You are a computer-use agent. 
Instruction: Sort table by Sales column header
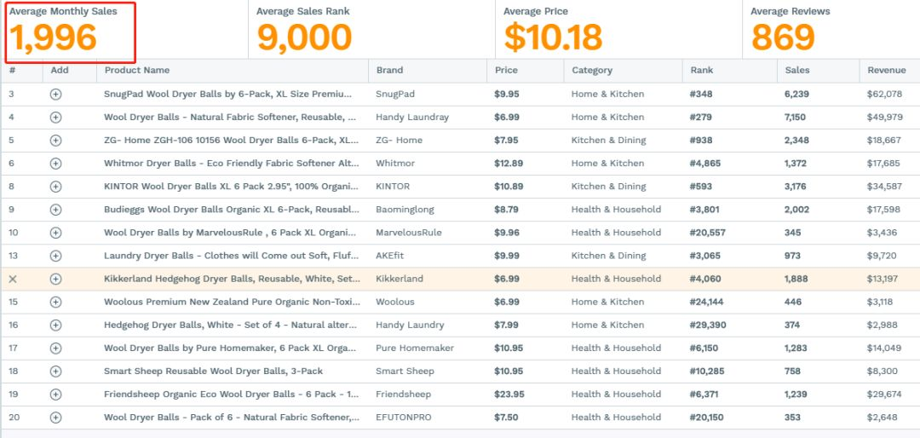click(x=796, y=70)
